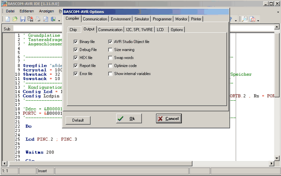
Task: Select the Compiler tab
Action: pyautogui.click(x=72, y=18)
